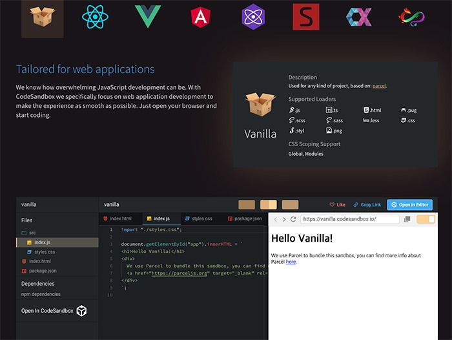Click the .less loader icon
Viewport: 452px width, 340px height.
point(366,120)
